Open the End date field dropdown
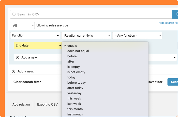 (38, 46)
